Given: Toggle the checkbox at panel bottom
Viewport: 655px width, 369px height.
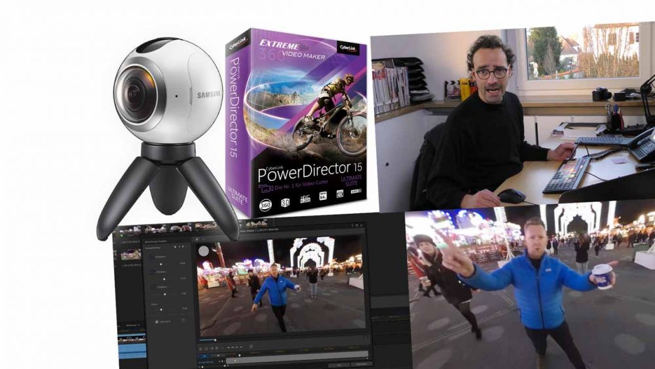Looking at the screenshot, I should click(155, 321).
